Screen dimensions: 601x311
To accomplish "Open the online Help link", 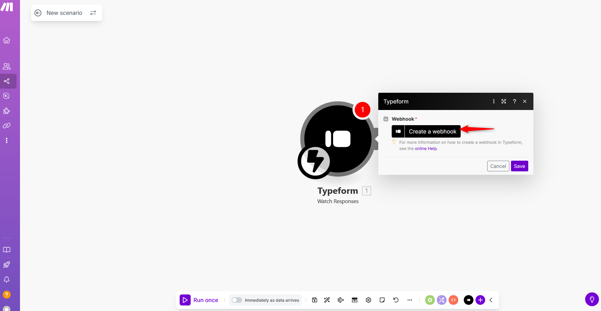I will click(x=425, y=149).
